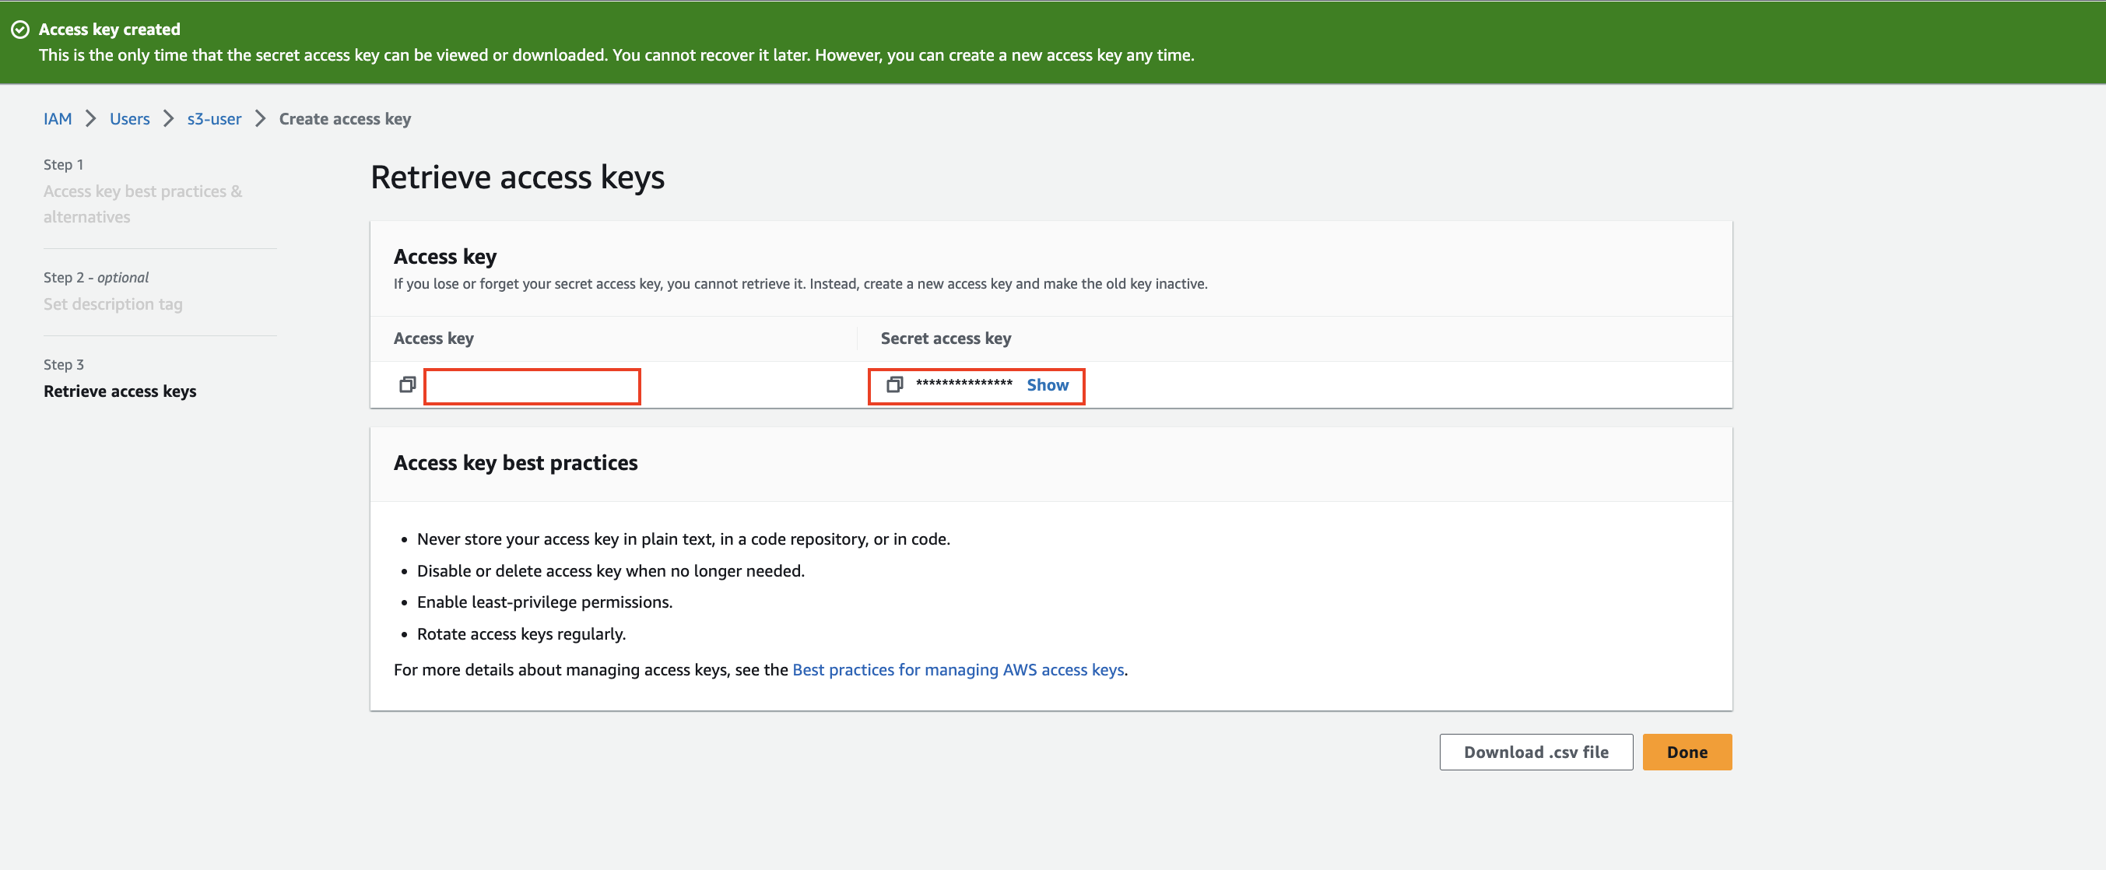The image size is (2106, 870).
Task: Open the IAM breadcrumb link
Action: pyautogui.click(x=58, y=118)
